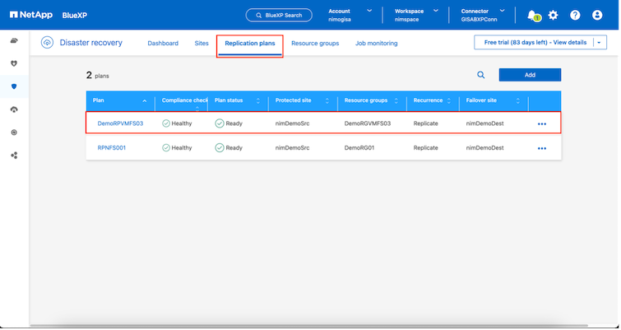This screenshot has width=621, height=330.
Task: Click the Health heart sidebar icon
Action: [x=14, y=63]
